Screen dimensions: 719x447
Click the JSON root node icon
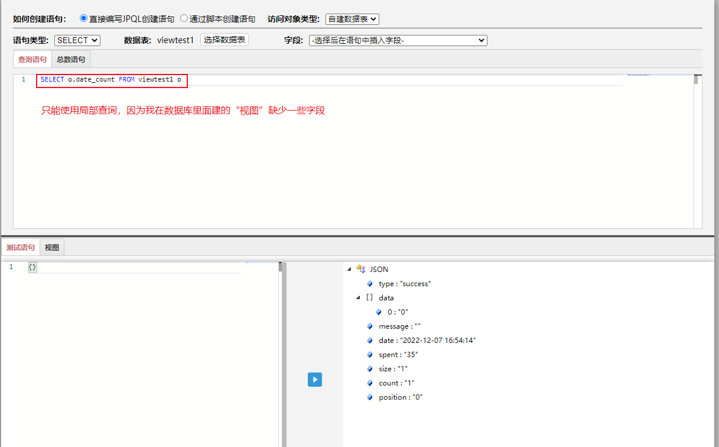pos(361,269)
